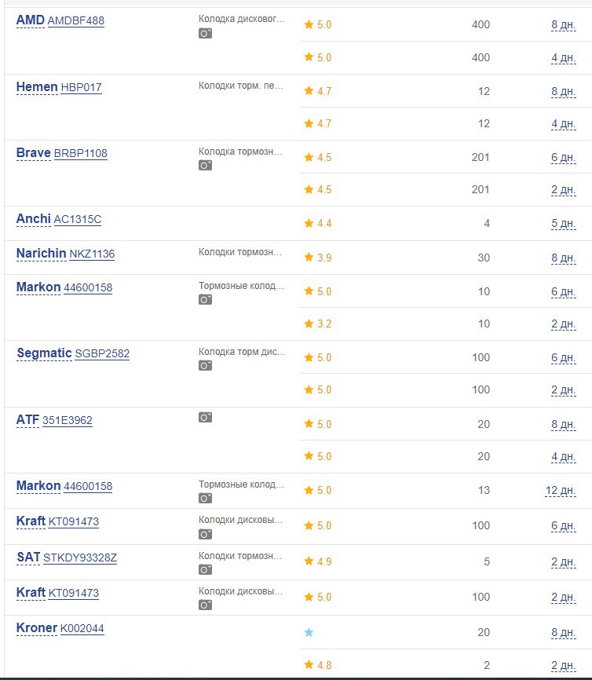Viewport: 592px width, 680px height.
Task: View camera icon for Segmatic SGBP2582
Action: click(x=205, y=366)
